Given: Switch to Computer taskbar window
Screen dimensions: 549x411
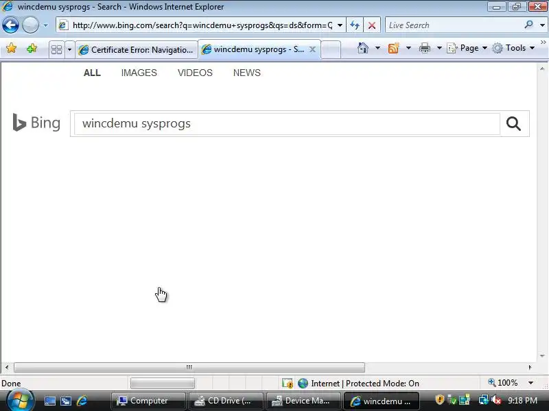Looking at the screenshot, I should point(148,401).
